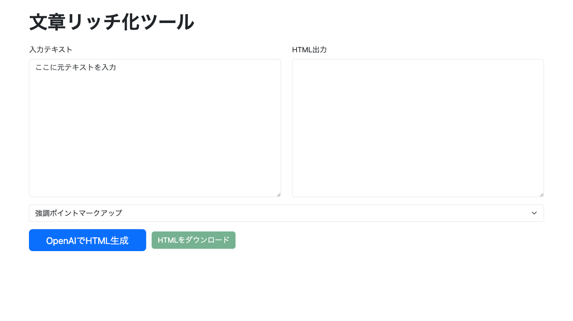Click the green HTMLをダウンロード button
This screenshot has width=573, height=321.
tap(193, 240)
